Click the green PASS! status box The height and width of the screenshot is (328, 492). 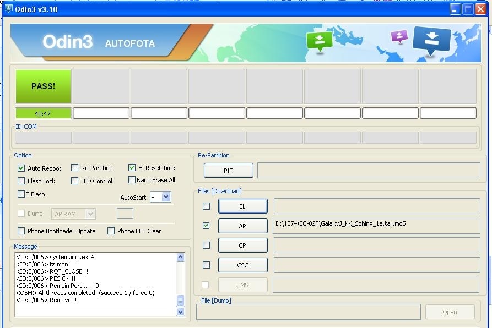click(x=44, y=86)
